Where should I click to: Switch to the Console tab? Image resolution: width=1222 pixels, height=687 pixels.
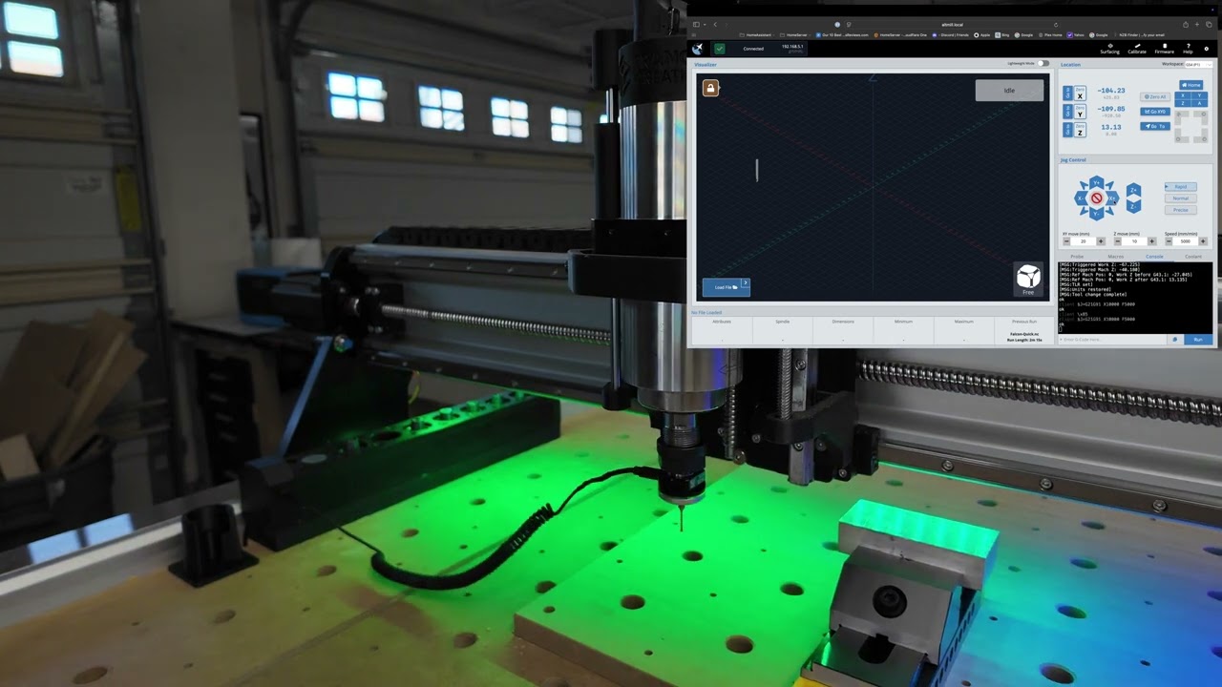click(x=1154, y=256)
